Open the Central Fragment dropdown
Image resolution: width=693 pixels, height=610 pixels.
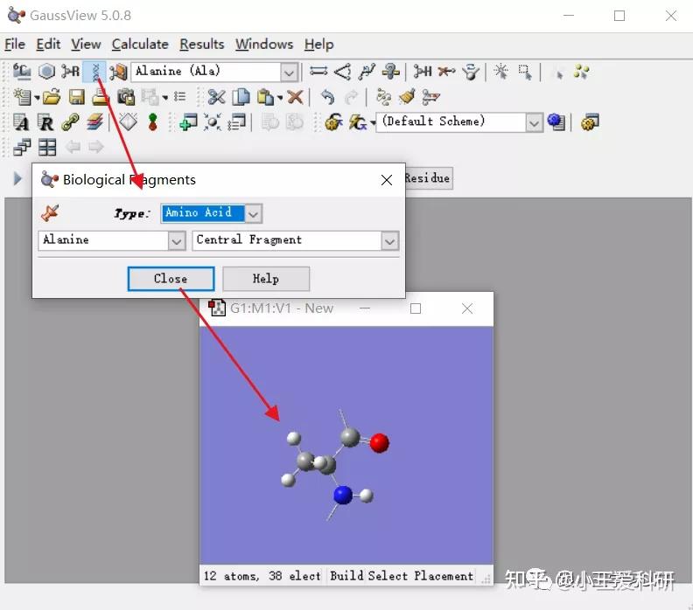point(390,241)
